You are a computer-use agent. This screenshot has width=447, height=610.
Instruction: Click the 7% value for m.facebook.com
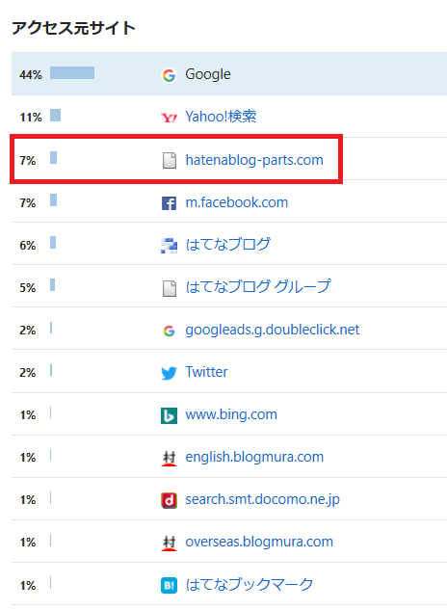(x=28, y=202)
